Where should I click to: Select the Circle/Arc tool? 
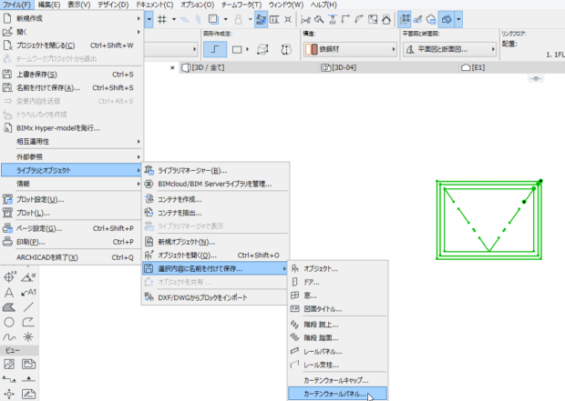(9, 322)
